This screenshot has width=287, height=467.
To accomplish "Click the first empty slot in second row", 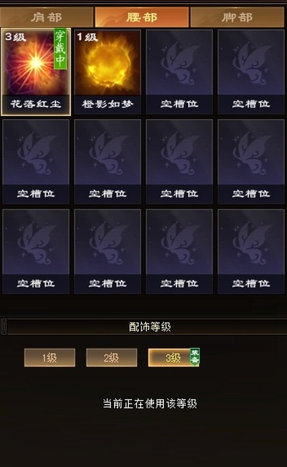I will coord(36,161).
